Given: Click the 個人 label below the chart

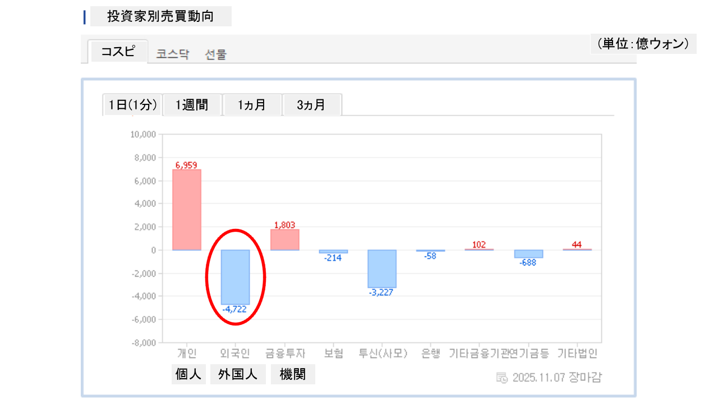Looking at the screenshot, I should (188, 374).
